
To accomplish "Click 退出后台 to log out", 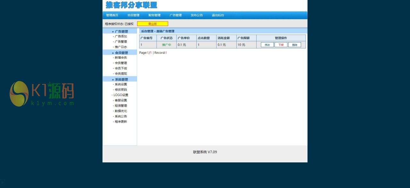I will click(x=218, y=15).
